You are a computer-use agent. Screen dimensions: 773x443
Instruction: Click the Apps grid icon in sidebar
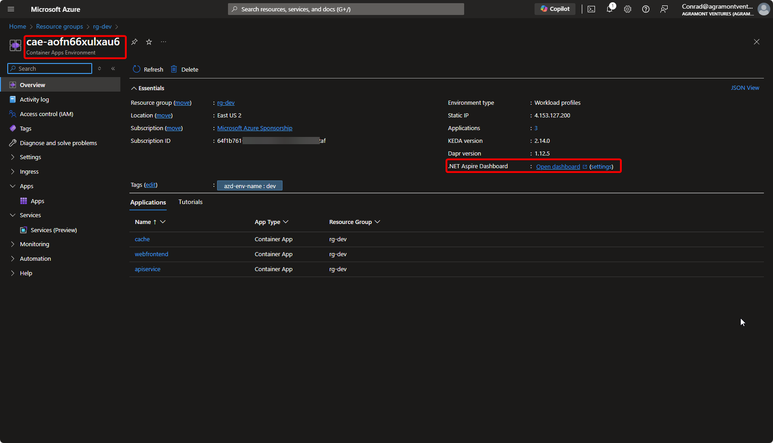pos(24,201)
